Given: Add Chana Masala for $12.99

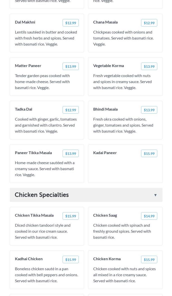Looking at the screenshot, I should (149, 23).
